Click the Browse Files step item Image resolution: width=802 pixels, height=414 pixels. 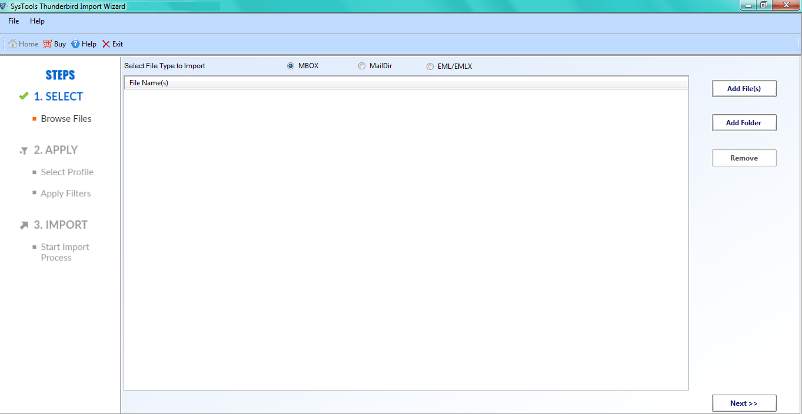(66, 119)
